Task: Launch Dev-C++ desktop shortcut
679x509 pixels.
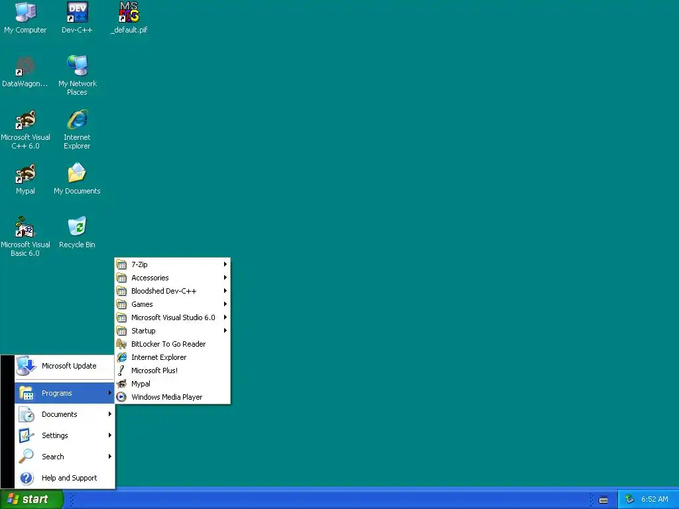Action: click(x=77, y=18)
